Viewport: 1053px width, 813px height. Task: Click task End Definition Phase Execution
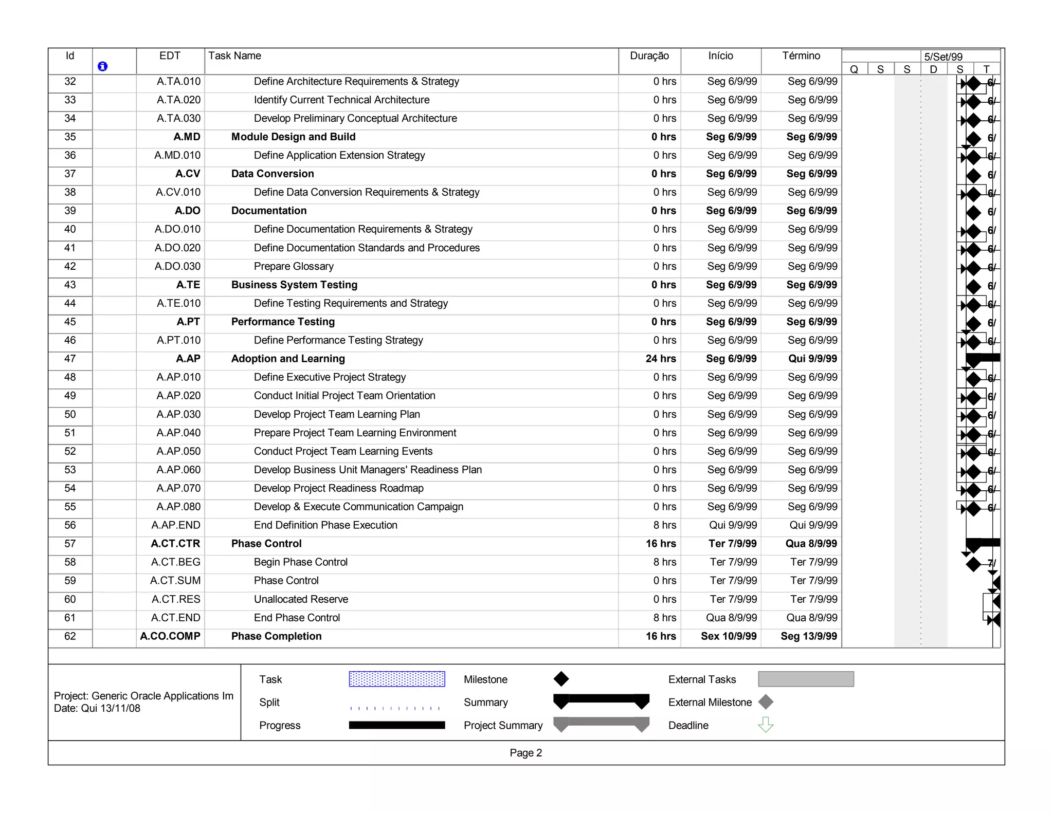[x=325, y=525]
